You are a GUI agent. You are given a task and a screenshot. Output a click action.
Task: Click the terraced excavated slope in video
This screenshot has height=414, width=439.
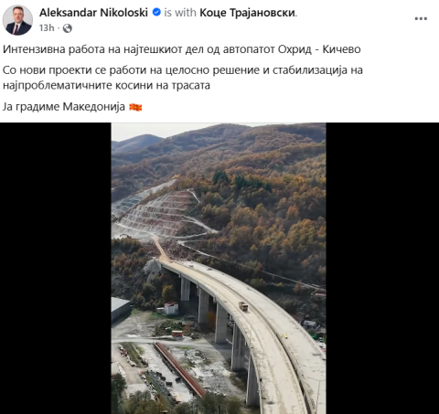pyautogui.click(x=155, y=213)
